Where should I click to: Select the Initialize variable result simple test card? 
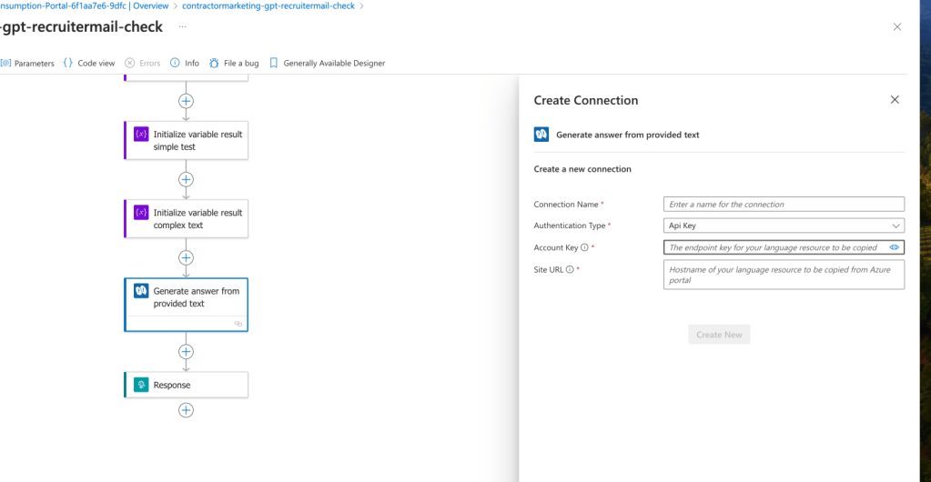pyautogui.click(x=186, y=141)
